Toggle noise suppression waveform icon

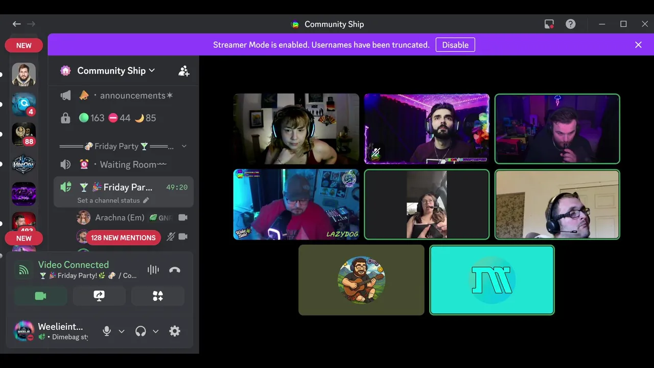pyautogui.click(x=153, y=270)
